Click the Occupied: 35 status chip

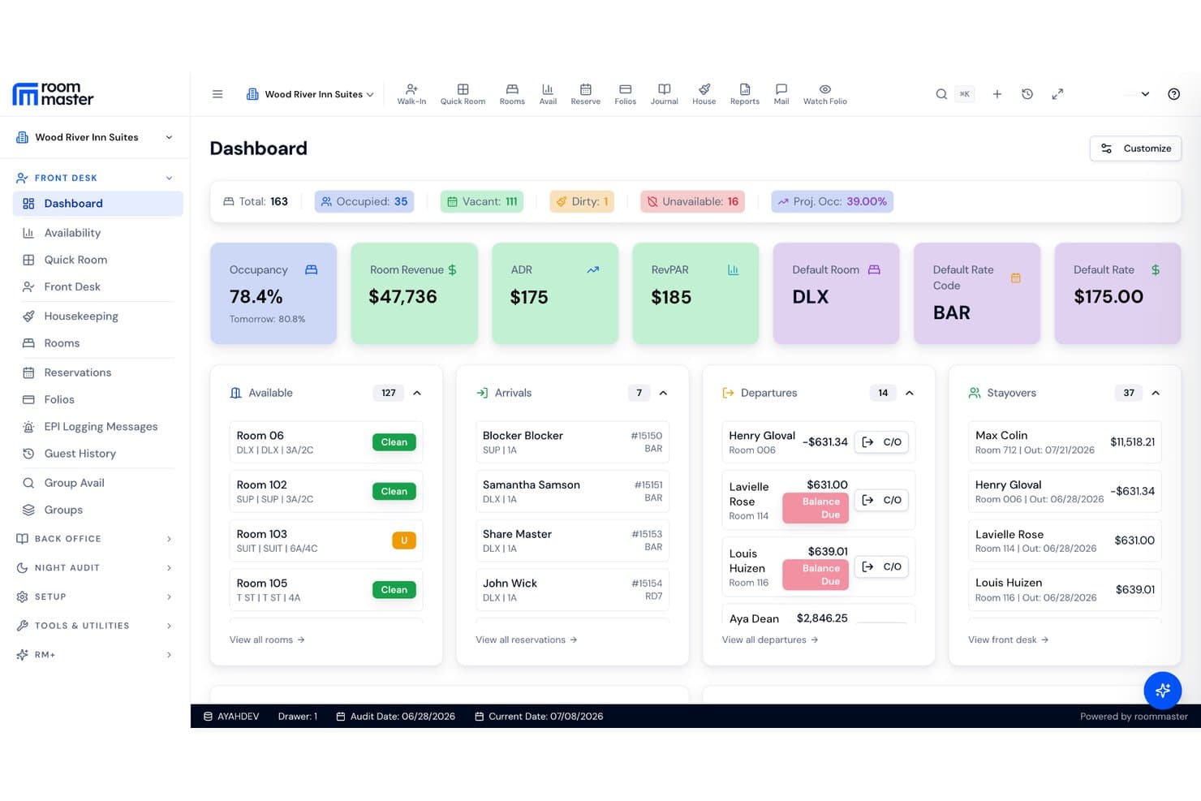(364, 201)
